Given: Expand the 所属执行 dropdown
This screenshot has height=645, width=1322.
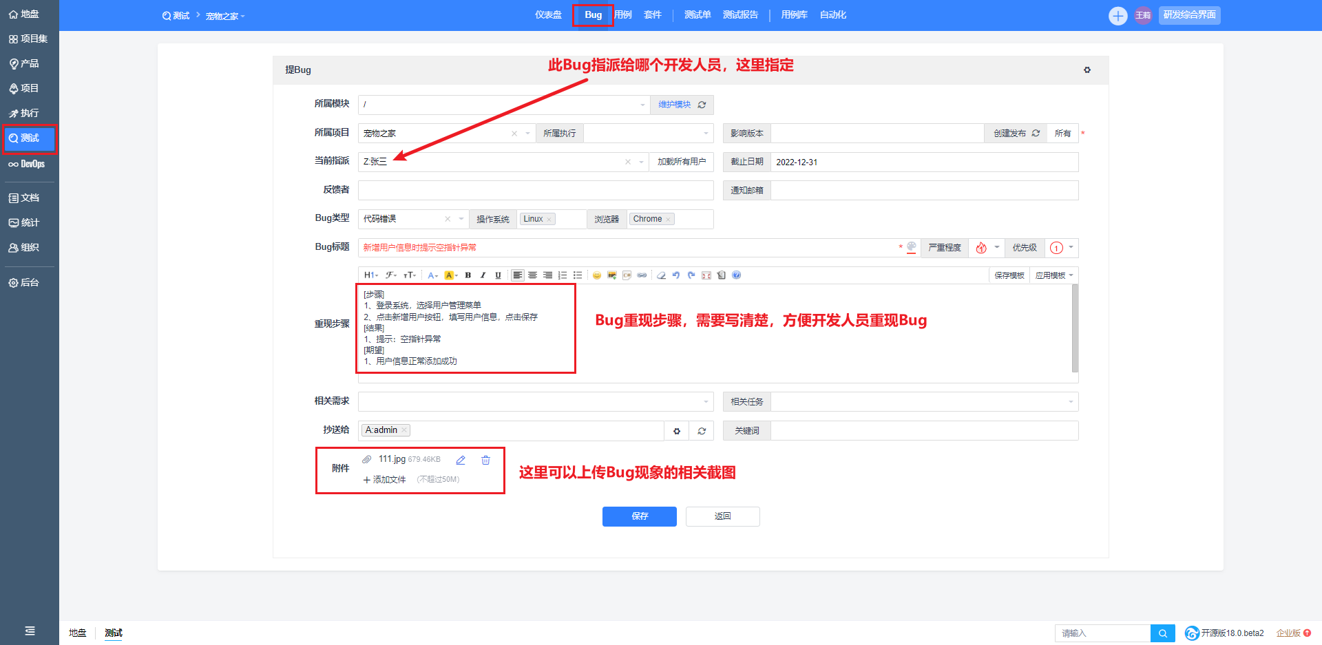Looking at the screenshot, I should [648, 134].
